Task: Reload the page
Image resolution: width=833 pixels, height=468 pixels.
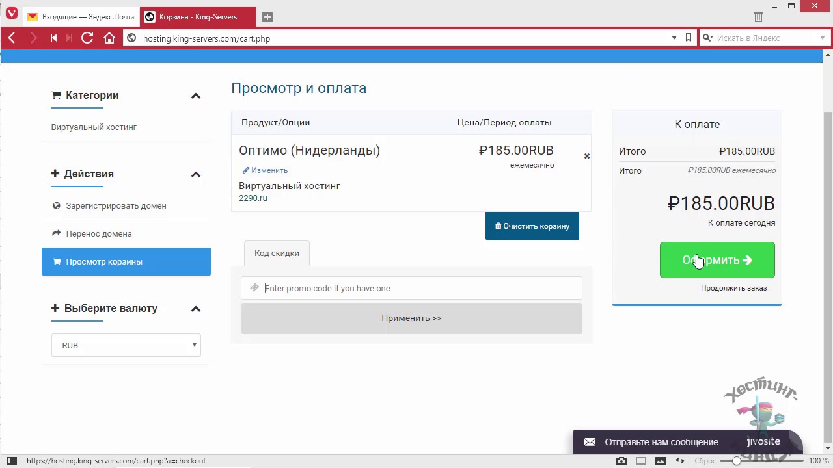Action: (x=87, y=38)
